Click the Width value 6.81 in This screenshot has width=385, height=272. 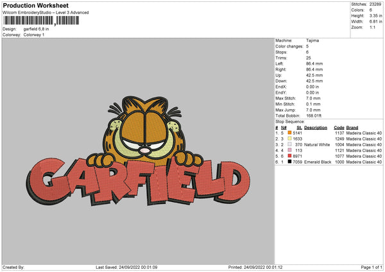[x=375, y=22]
